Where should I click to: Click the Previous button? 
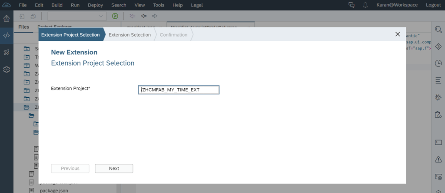pos(70,168)
